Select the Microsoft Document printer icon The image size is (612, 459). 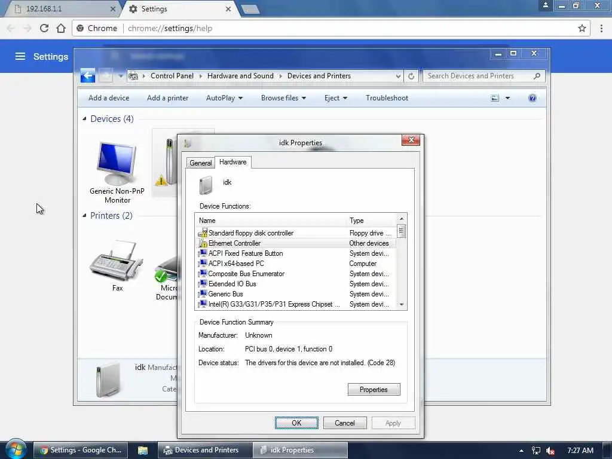pos(167,278)
